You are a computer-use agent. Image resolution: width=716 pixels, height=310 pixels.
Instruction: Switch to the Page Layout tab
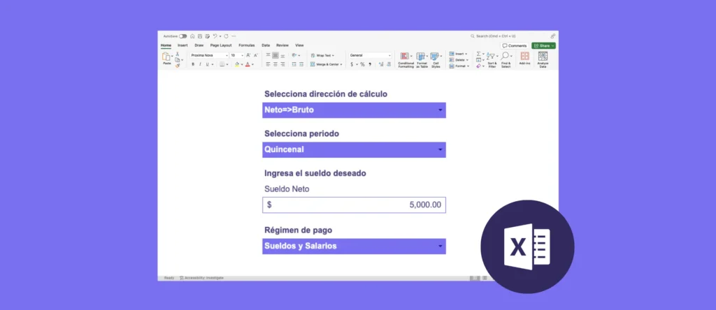pyautogui.click(x=221, y=45)
